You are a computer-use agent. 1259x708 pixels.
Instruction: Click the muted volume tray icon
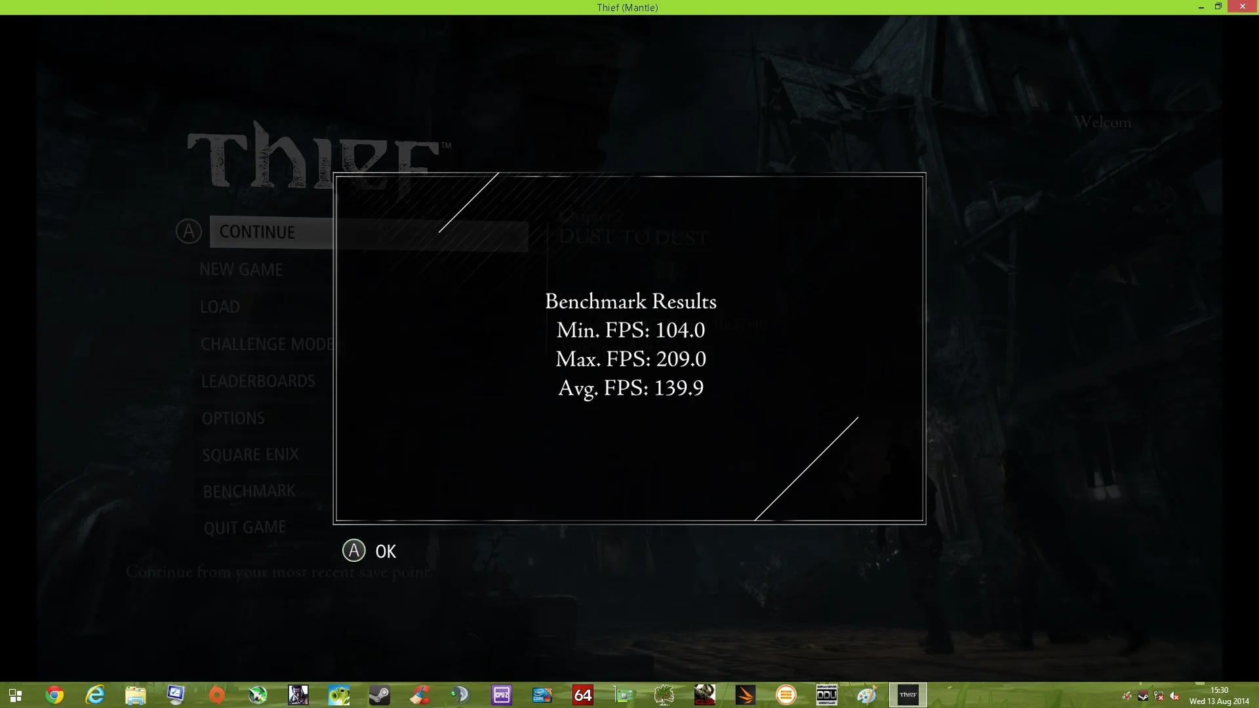(x=1174, y=696)
